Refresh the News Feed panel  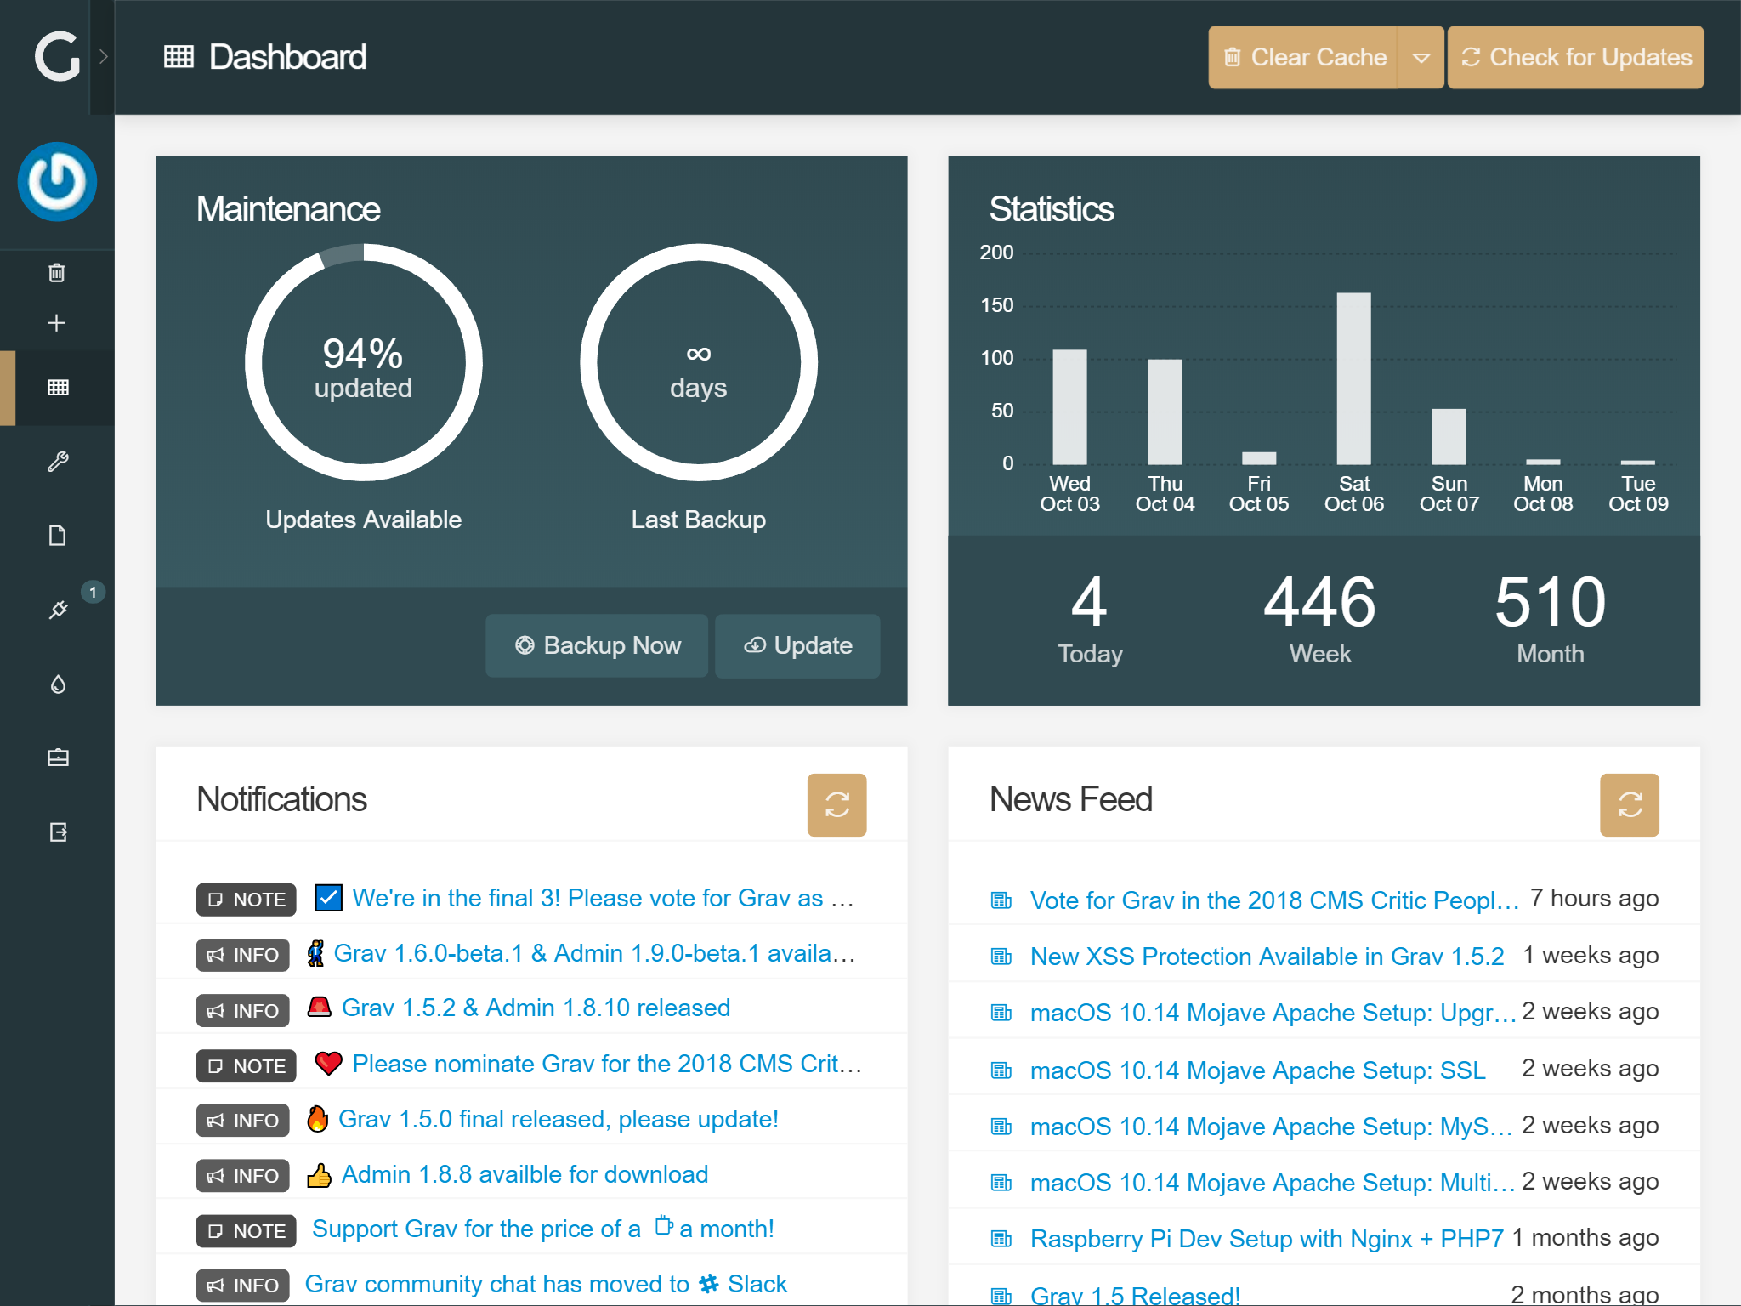point(1629,804)
